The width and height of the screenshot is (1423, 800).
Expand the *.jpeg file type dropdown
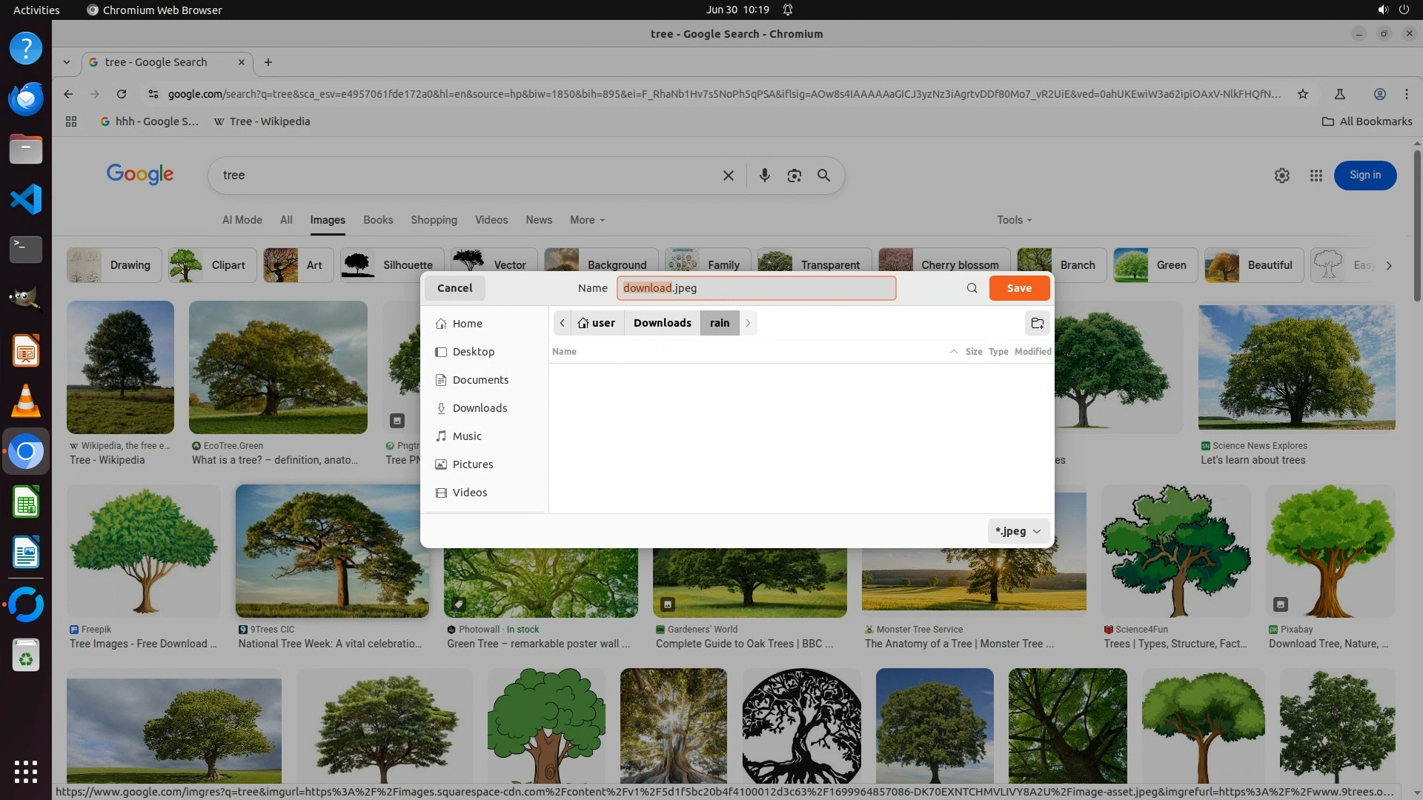(x=1018, y=531)
